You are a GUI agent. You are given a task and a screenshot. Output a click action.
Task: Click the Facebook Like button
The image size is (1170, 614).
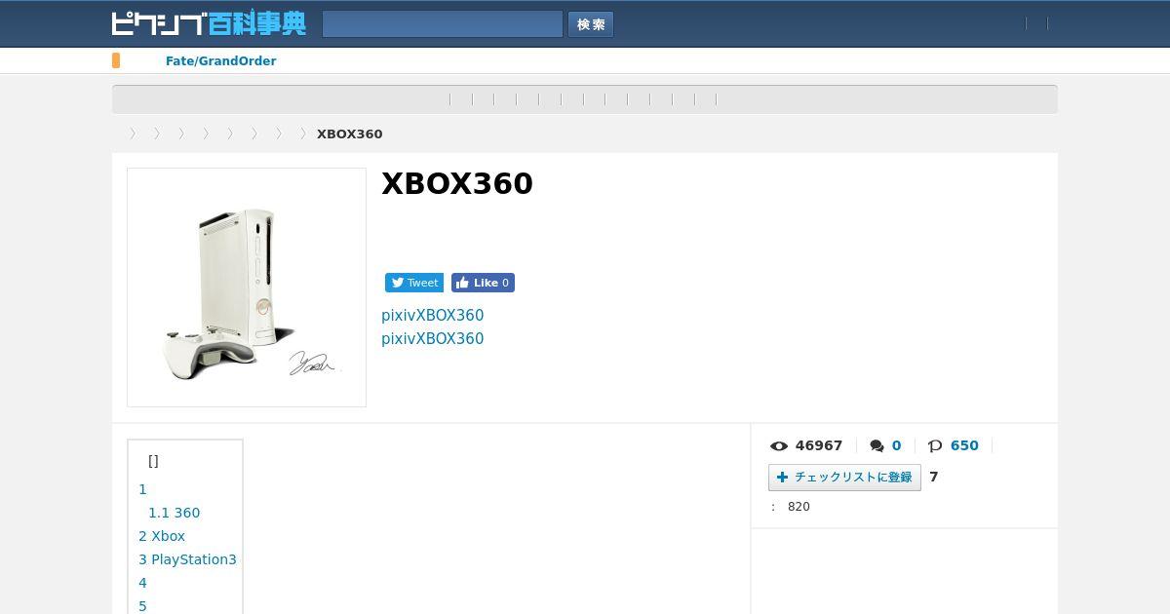pyautogui.click(x=483, y=283)
